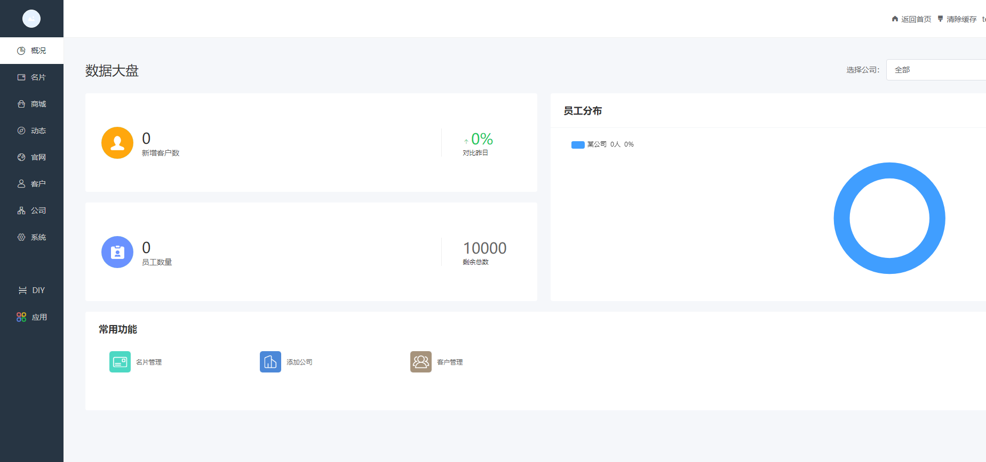Viewport: 986px width, 462px height.
Task: Go to the 名片 menu item
Action: tap(31, 77)
